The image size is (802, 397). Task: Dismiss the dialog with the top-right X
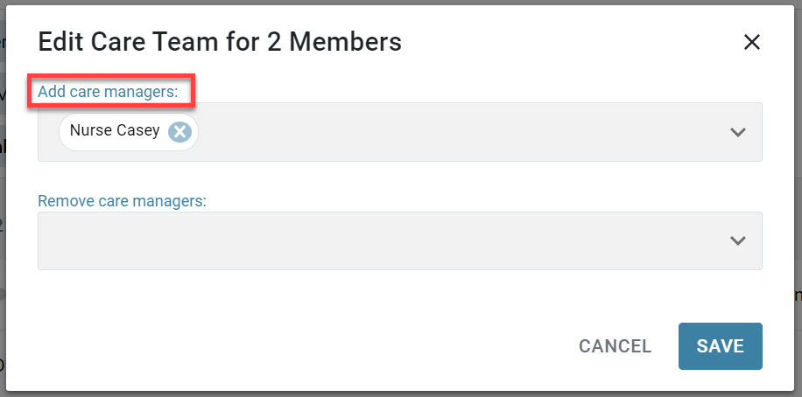click(752, 42)
